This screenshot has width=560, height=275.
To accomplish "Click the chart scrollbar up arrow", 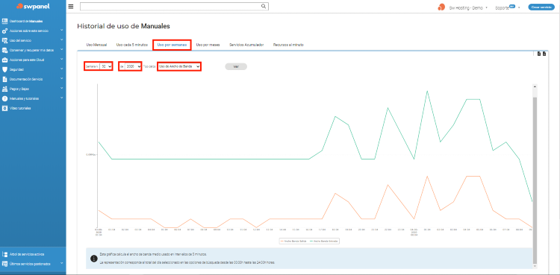I will (535, 86).
